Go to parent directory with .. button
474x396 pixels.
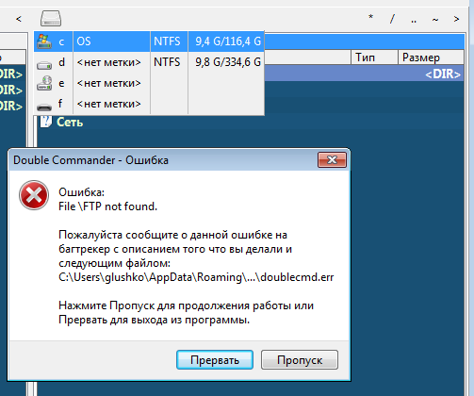coord(414,20)
